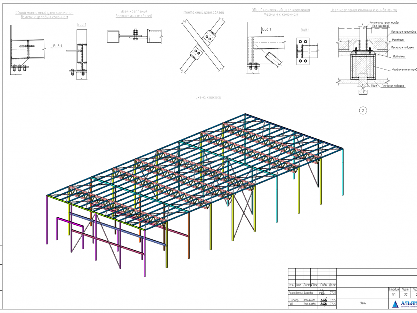
Task: Click the circled axis marker number 2
Action: coord(363,111)
